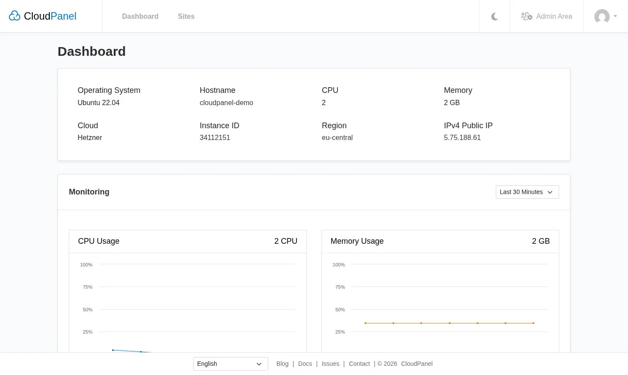The width and height of the screenshot is (628, 375).
Task: Click the 2 GB label on the Memory chart
Action: (x=541, y=241)
